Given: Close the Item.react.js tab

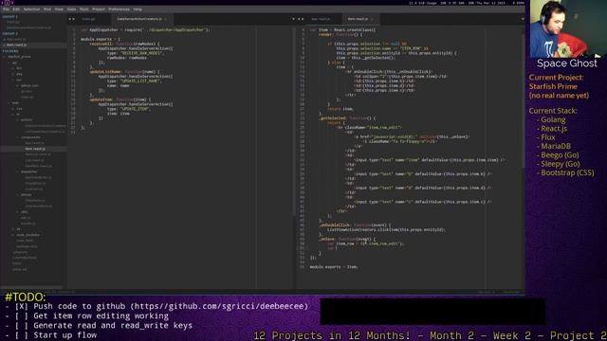Looking at the screenshot, I should click(372, 19).
